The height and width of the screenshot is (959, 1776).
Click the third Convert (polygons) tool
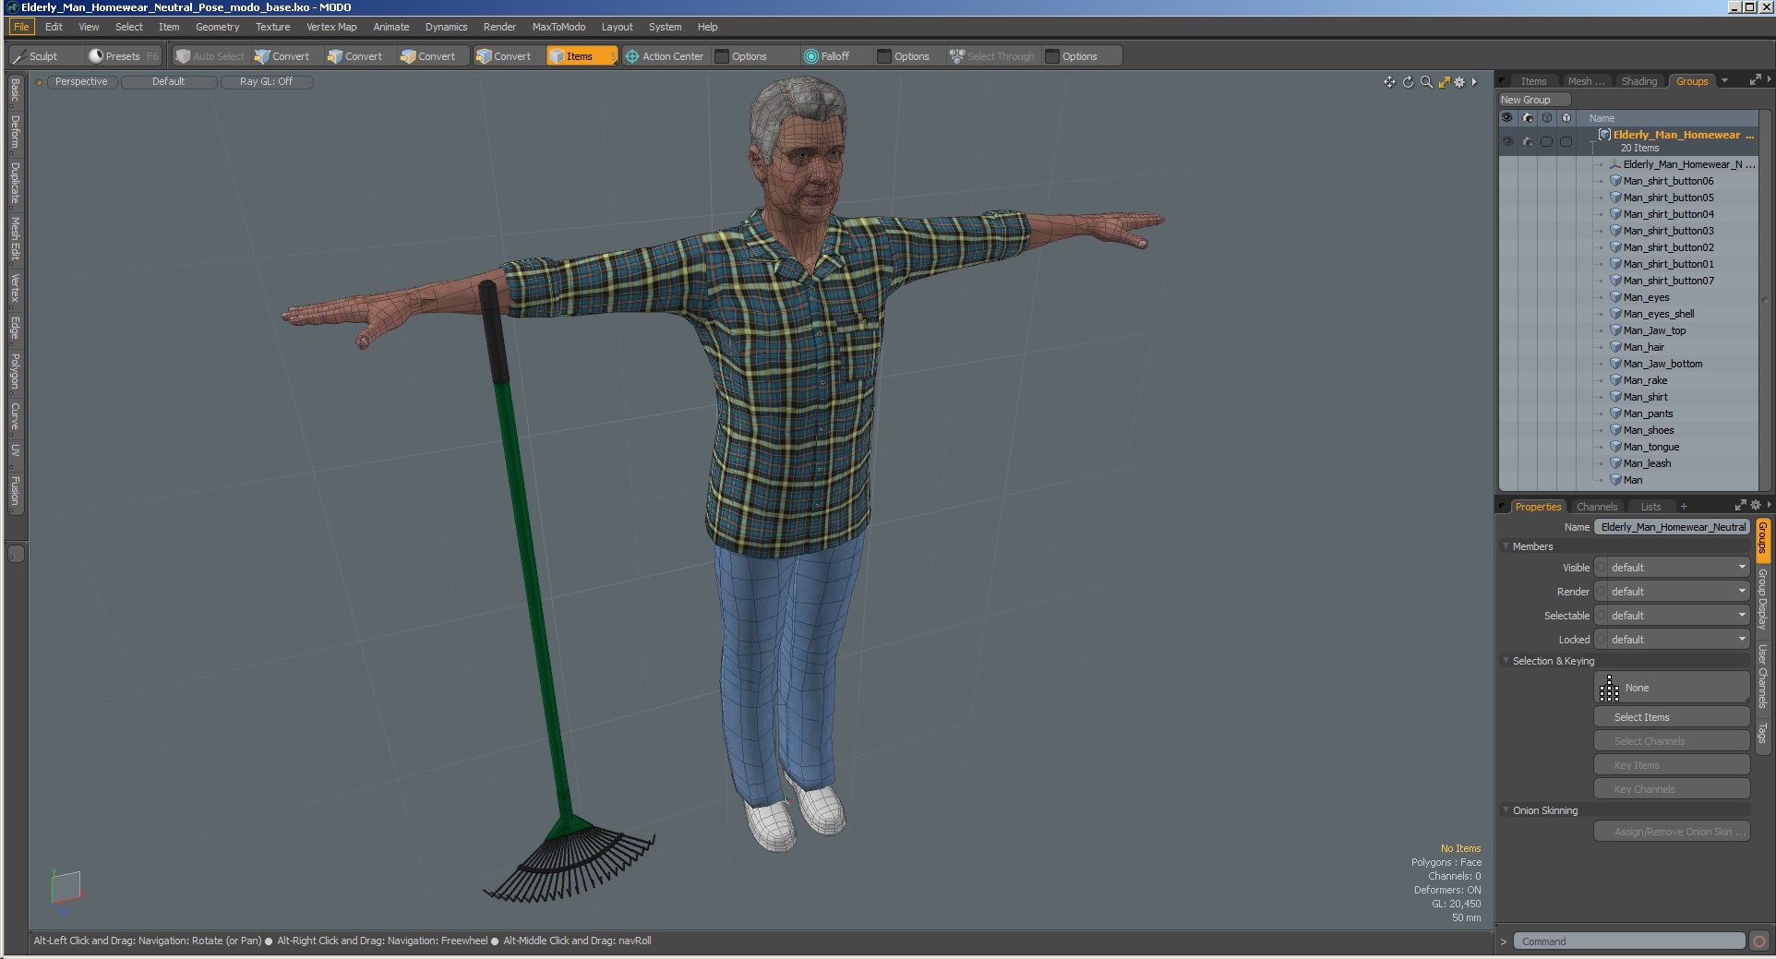point(428,56)
